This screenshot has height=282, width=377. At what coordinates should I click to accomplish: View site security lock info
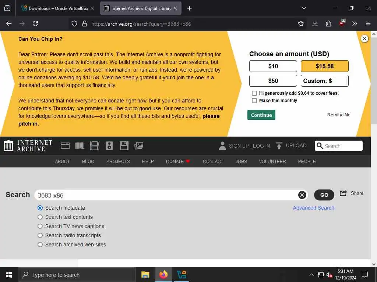tap(85, 24)
